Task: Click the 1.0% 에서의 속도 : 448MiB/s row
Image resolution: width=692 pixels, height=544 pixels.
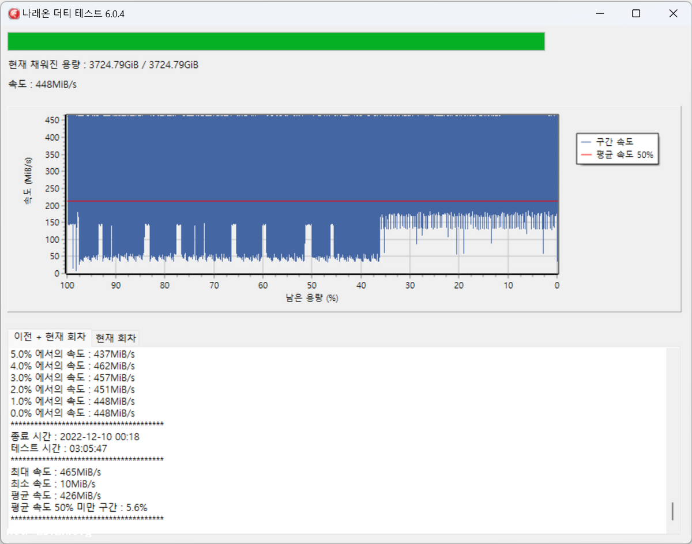Action: point(73,401)
